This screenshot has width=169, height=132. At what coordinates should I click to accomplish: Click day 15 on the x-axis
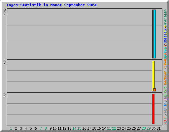point(79,128)
